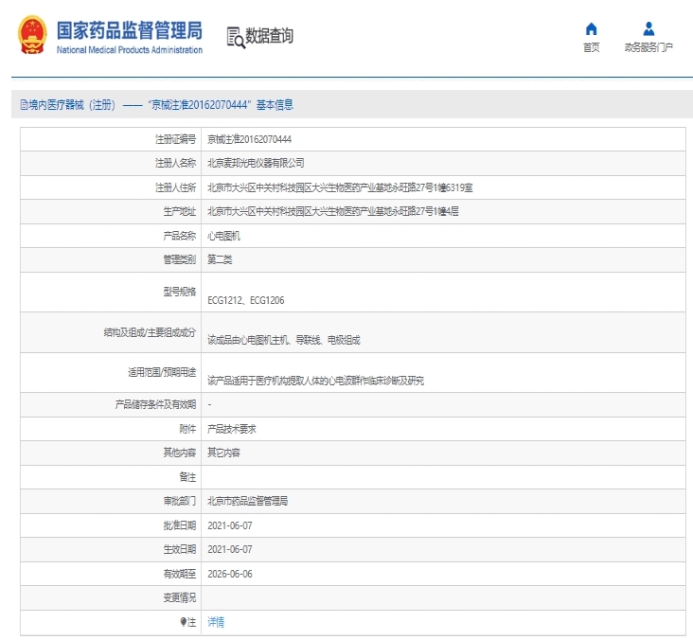693x640 pixels.
Task: Select registration number 京械注准20162070444 in table
Action: pyautogui.click(x=249, y=139)
